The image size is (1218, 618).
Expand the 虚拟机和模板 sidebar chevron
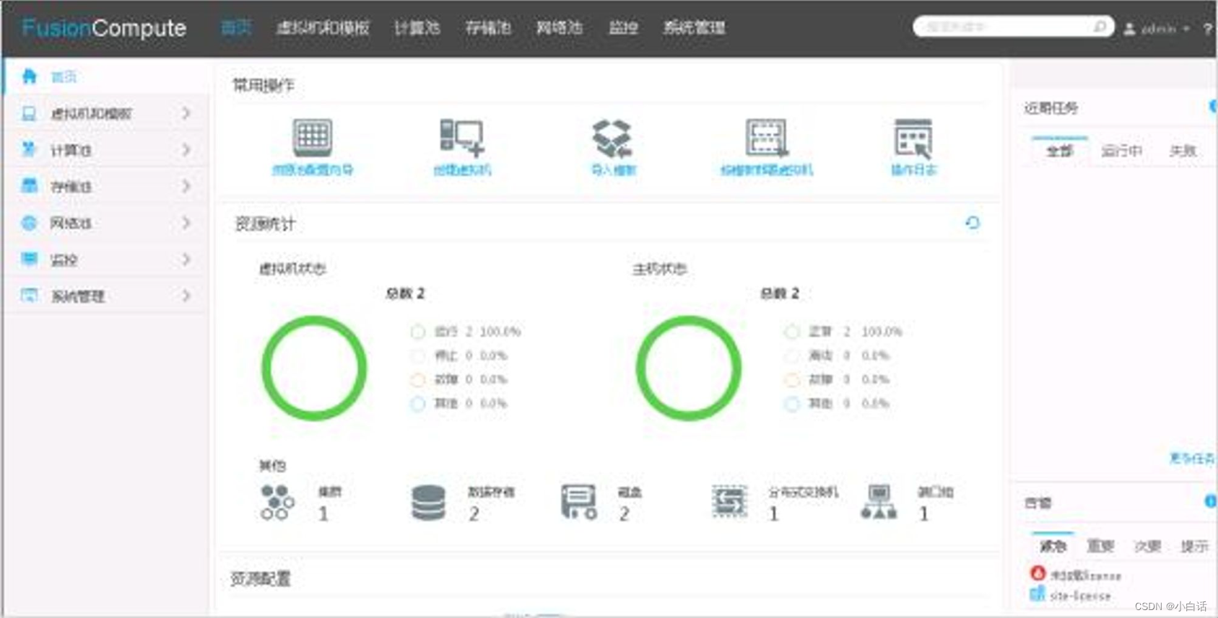[186, 113]
